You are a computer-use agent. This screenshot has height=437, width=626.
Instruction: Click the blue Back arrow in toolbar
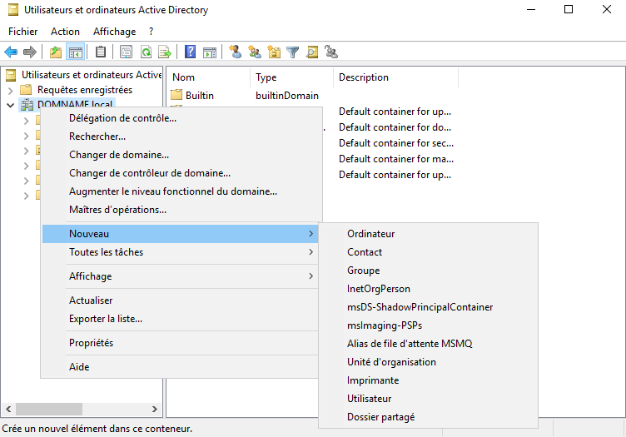(x=11, y=52)
